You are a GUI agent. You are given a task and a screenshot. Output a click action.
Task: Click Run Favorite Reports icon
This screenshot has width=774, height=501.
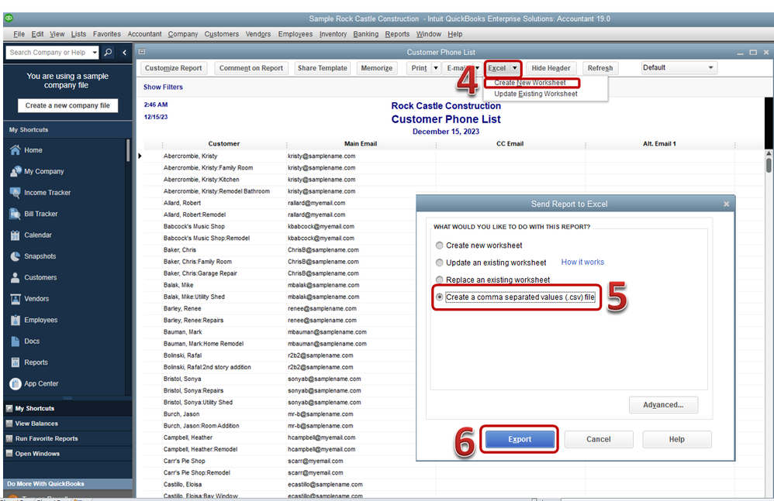pos(9,438)
